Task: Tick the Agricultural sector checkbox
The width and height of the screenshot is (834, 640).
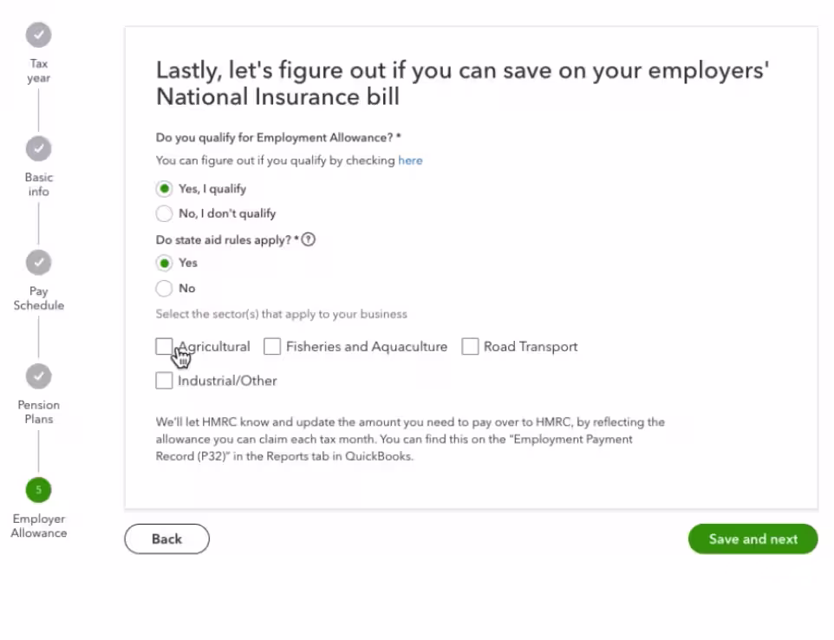Action: [x=165, y=346]
